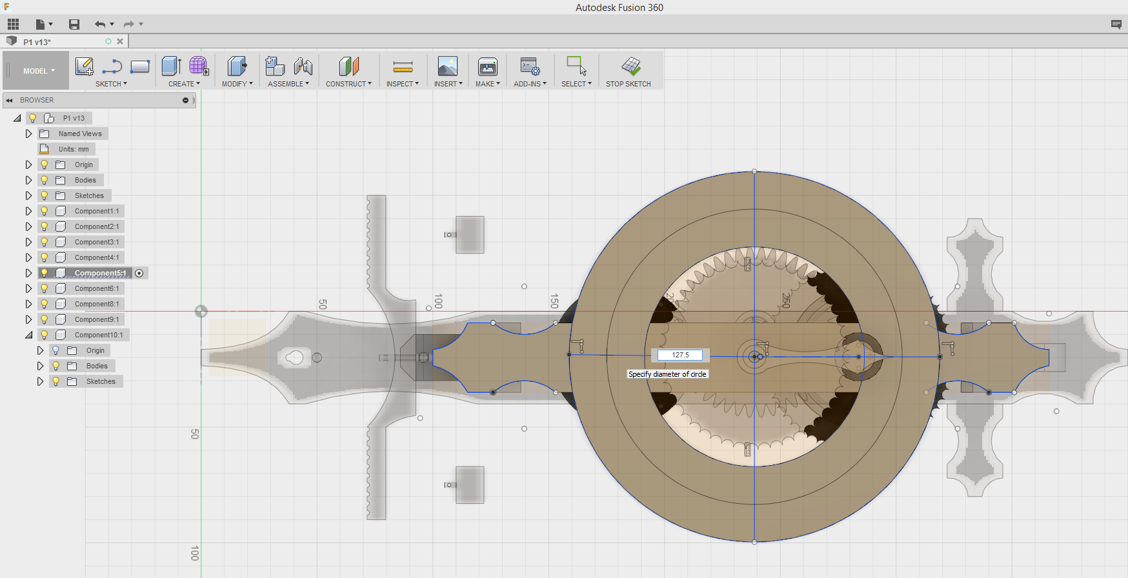The image size is (1128, 578).
Task: Collapse the Component10:1 tree node
Action: pyautogui.click(x=28, y=335)
